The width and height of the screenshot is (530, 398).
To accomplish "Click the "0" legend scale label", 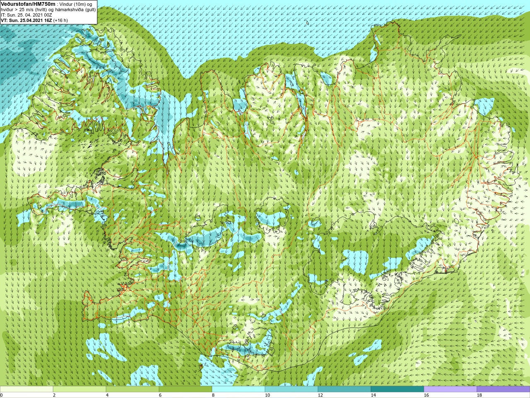I will coord(2,395).
